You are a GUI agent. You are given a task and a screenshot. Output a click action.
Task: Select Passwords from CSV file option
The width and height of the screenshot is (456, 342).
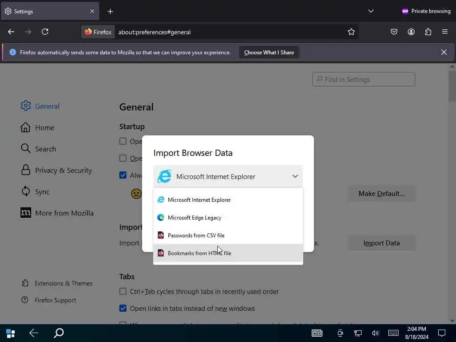tap(228, 235)
